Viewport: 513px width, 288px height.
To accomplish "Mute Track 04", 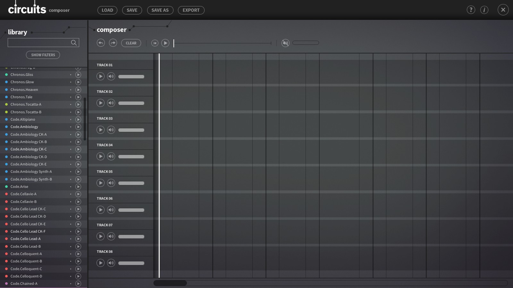I will pyautogui.click(x=111, y=156).
